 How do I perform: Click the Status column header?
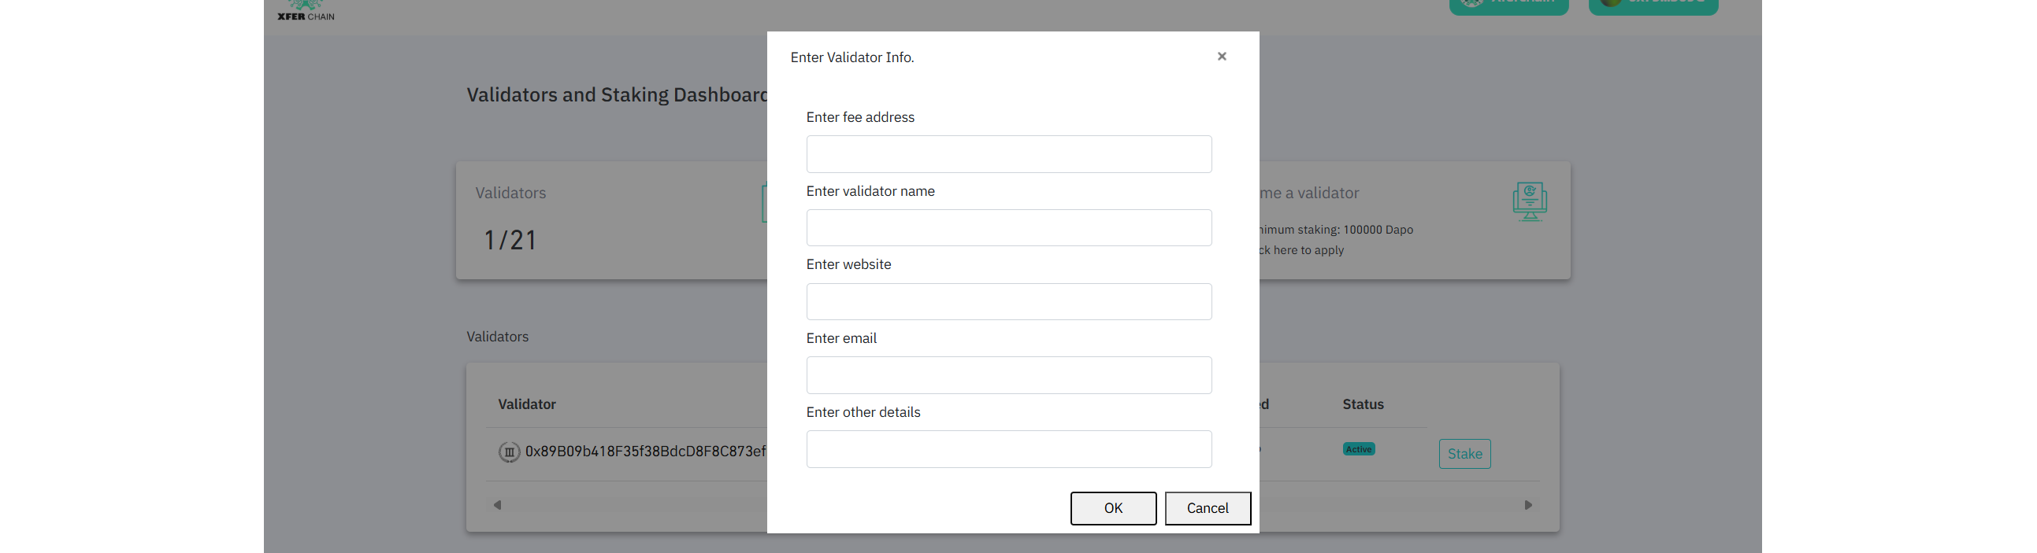click(x=1363, y=404)
